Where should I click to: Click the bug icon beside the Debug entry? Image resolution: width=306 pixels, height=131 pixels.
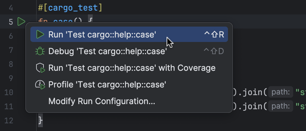click(40, 51)
